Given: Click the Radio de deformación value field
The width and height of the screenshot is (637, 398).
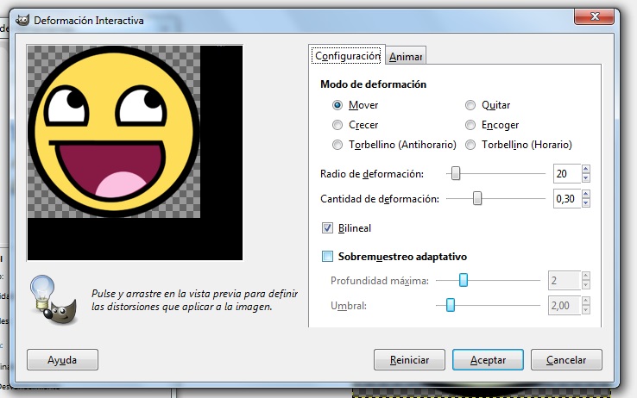Looking at the screenshot, I should (567, 173).
